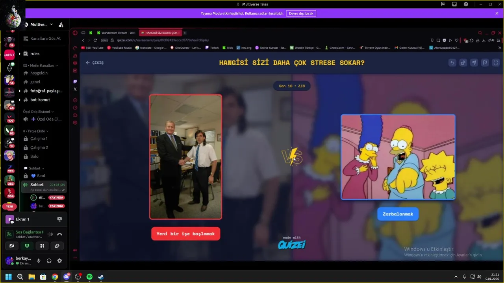
Task: Enter fullscreen mode in quiz
Action: pos(496,62)
